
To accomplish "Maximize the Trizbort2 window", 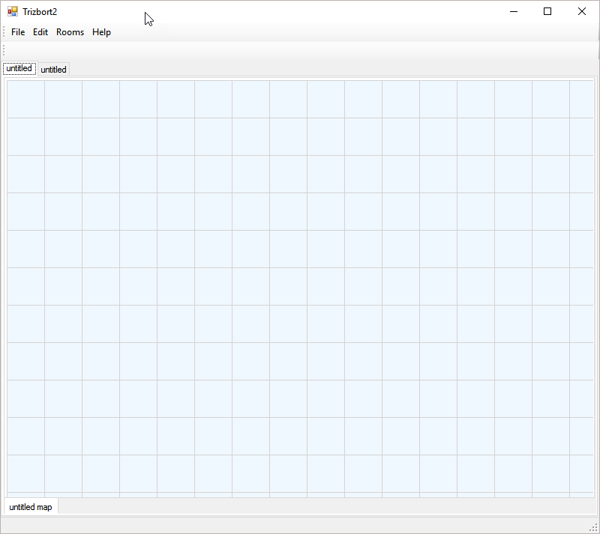I will [547, 11].
